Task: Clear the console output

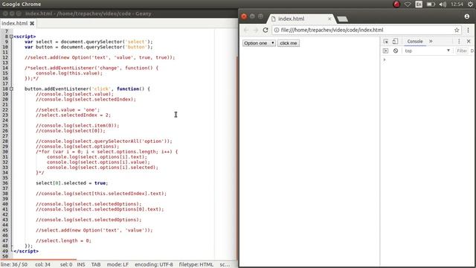Action: (x=396, y=51)
